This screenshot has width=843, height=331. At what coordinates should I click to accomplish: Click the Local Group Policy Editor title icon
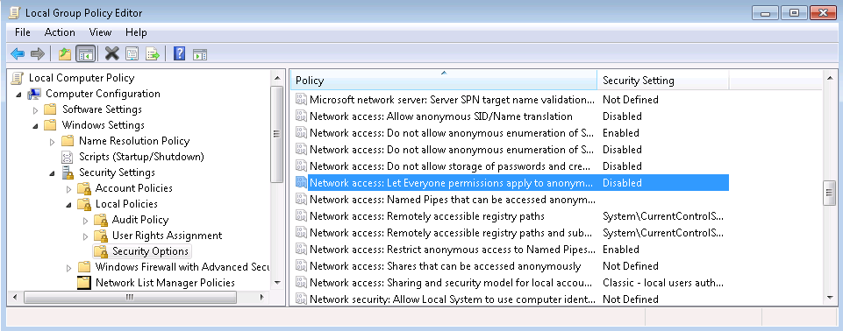pos(15,12)
